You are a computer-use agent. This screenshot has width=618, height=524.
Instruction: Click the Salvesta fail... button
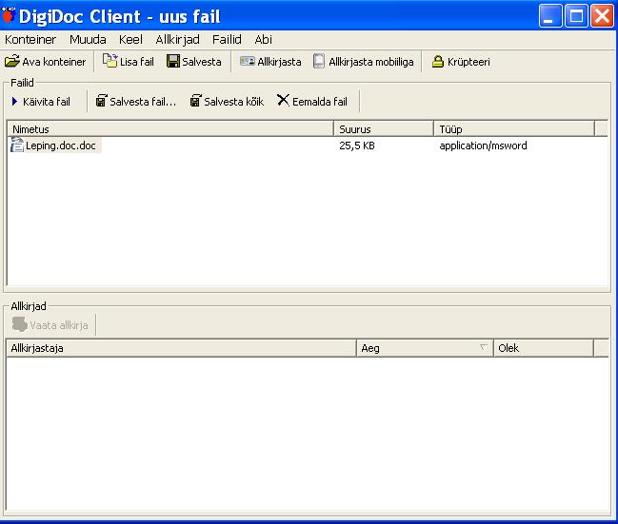(135, 101)
